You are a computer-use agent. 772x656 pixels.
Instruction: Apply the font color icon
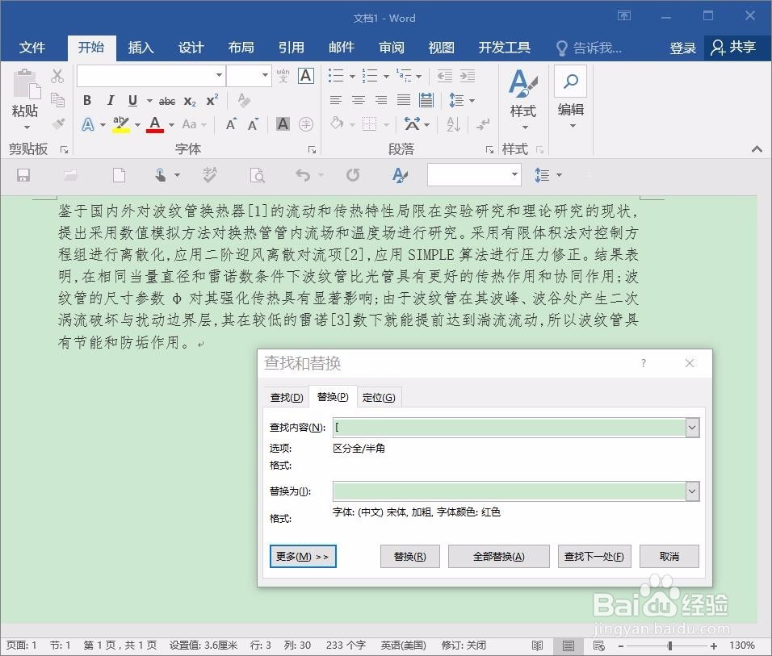click(x=153, y=124)
